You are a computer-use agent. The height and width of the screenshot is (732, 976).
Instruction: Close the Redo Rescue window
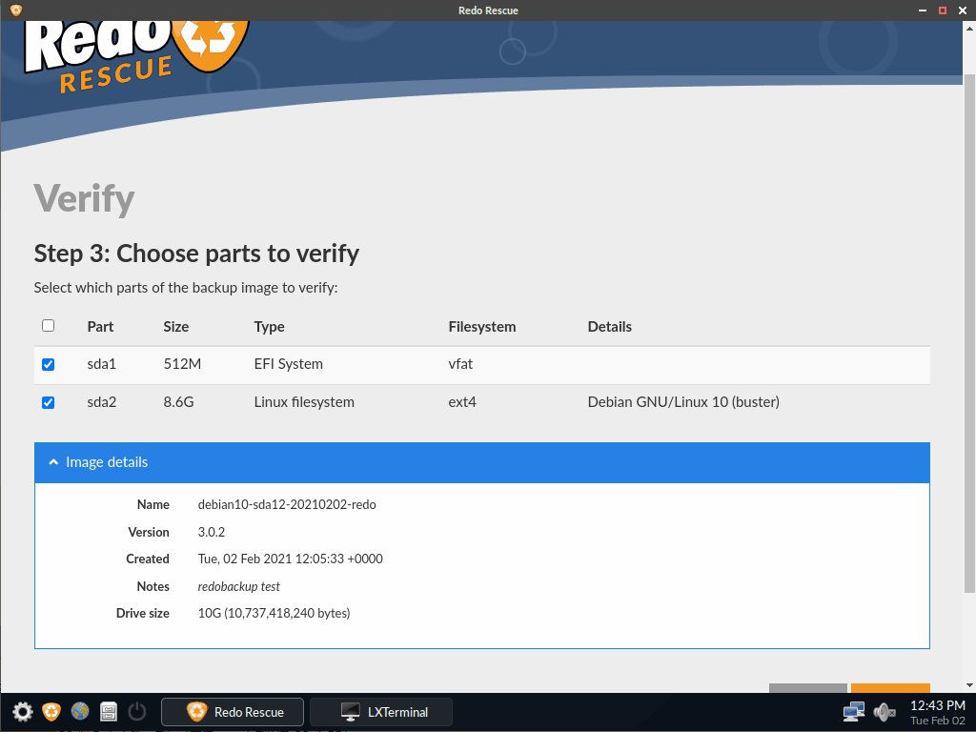[962, 10]
